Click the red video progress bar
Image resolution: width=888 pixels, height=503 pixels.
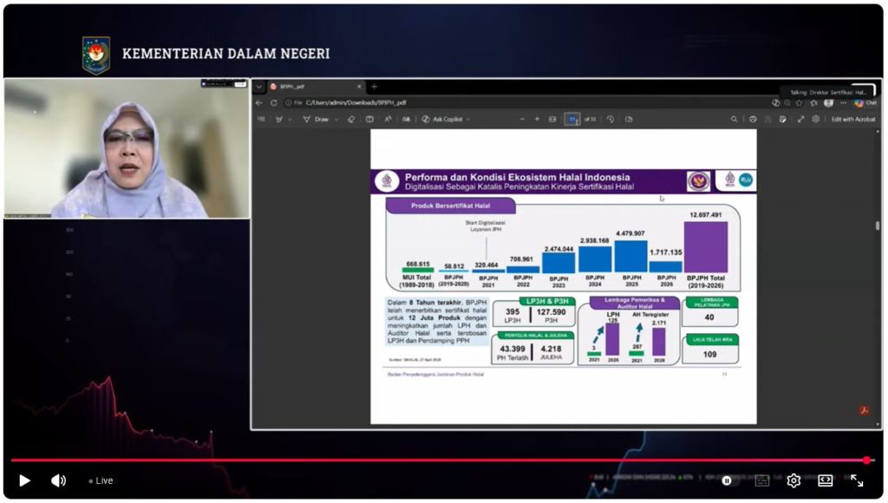click(x=434, y=461)
